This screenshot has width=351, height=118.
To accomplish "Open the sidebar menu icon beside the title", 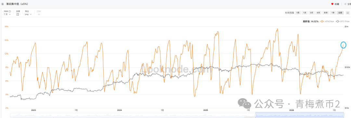I will point(2,4).
